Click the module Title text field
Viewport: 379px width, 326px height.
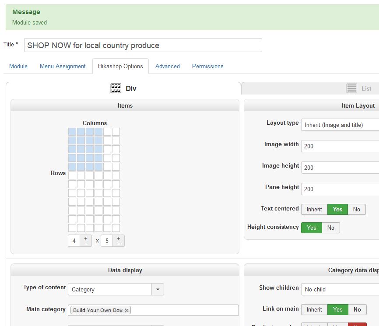[143, 45]
